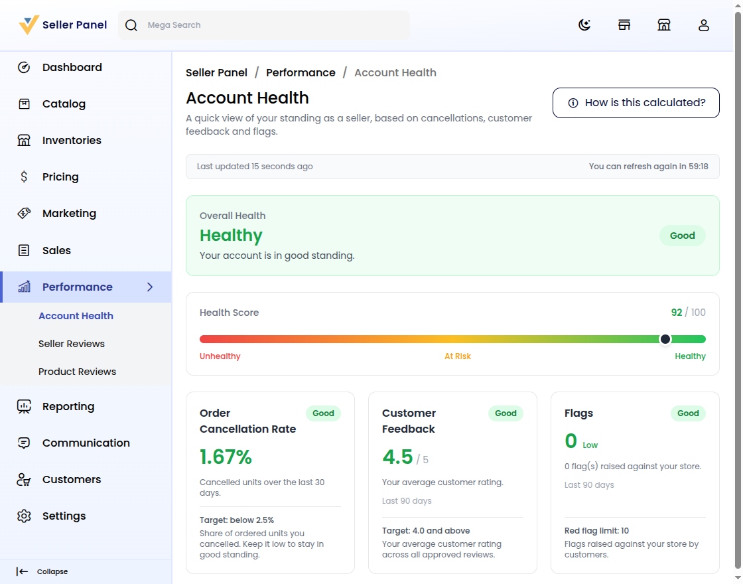This screenshot has width=743, height=584.
Task: Click the Seller Panel logo icon
Action: (x=29, y=25)
